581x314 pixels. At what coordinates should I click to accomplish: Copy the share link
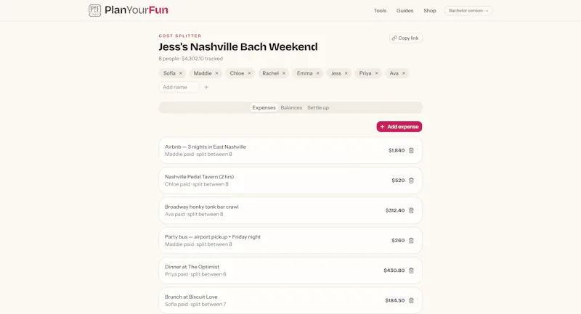coord(406,38)
